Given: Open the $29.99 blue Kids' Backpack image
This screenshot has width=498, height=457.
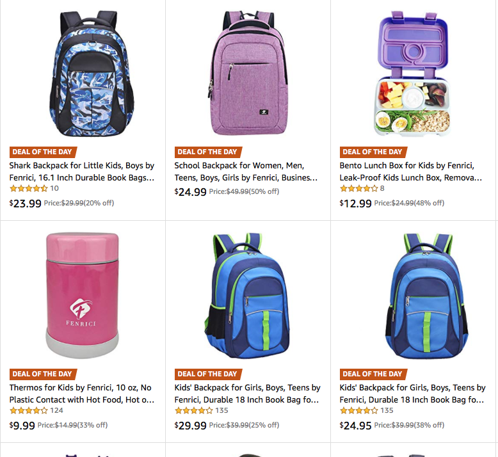Looking at the screenshot, I should tap(247, 296).
